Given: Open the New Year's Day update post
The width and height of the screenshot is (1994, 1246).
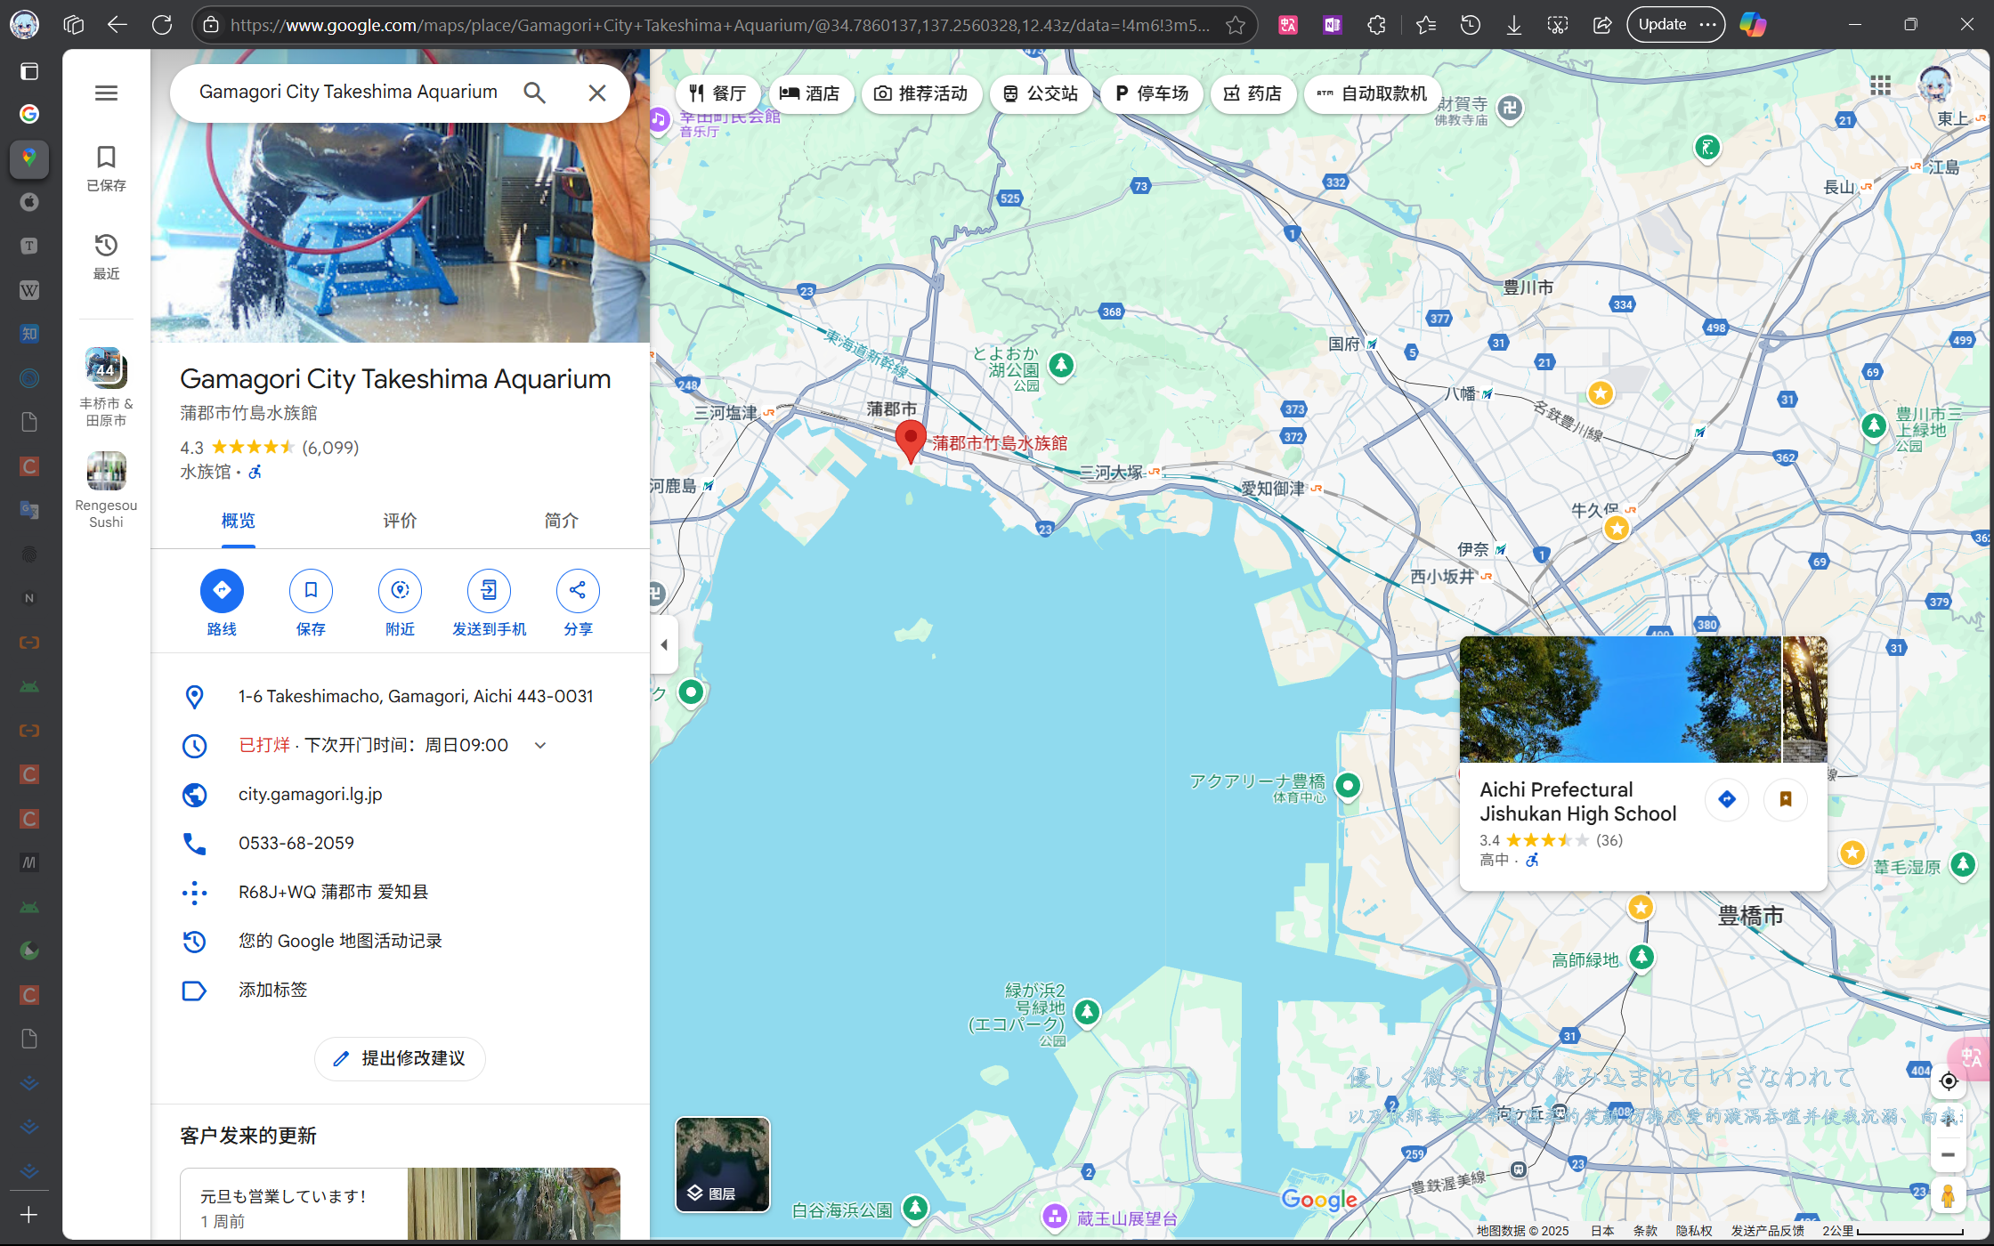Looking at the screenshot, I should click(400, 1203).
